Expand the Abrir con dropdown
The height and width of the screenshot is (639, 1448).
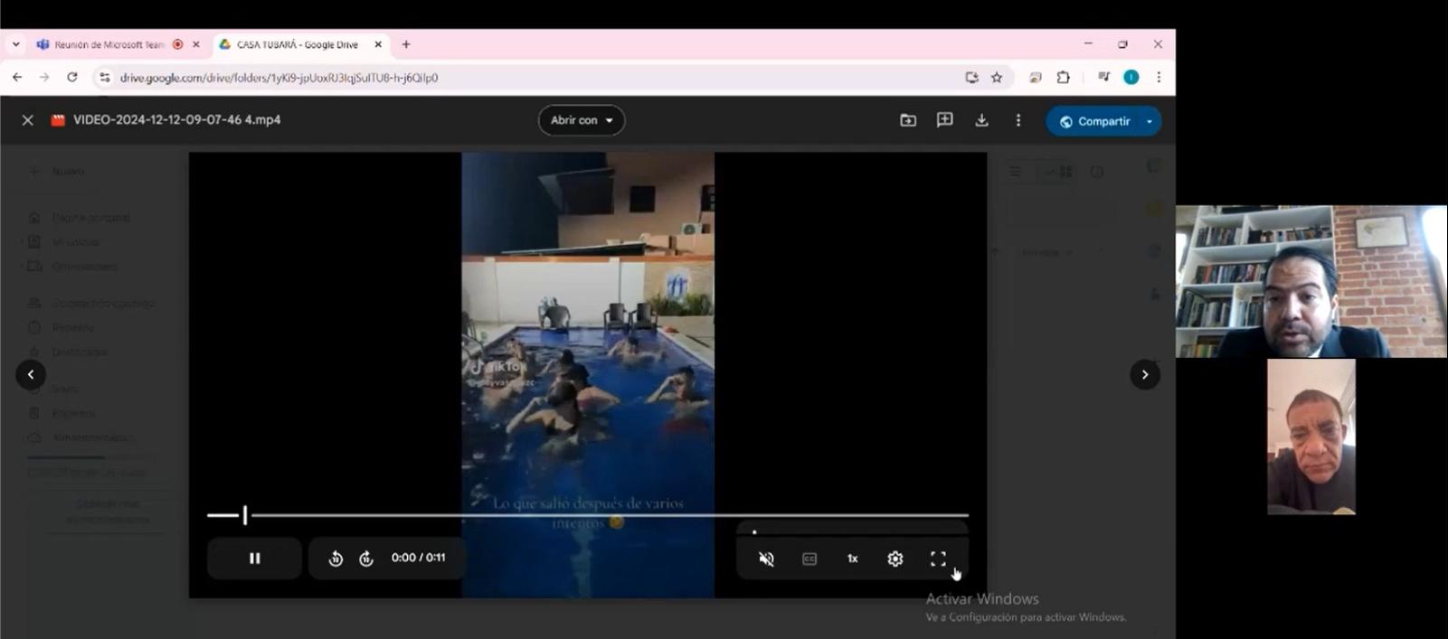[582, 120]
